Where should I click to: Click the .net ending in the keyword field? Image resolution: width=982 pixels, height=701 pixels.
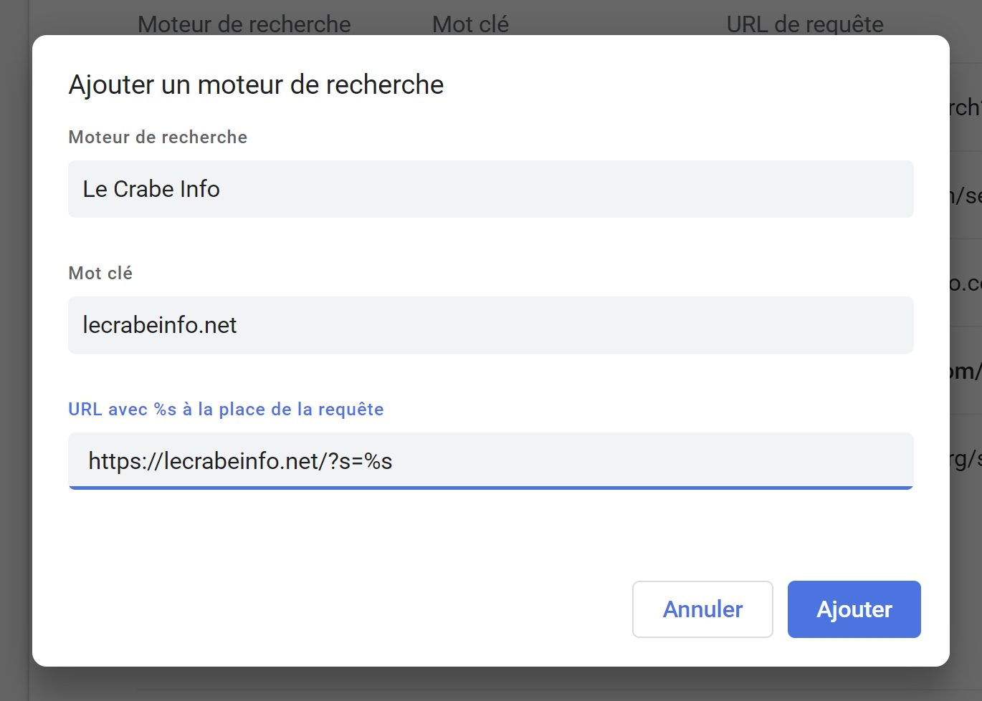click(218, 326)
